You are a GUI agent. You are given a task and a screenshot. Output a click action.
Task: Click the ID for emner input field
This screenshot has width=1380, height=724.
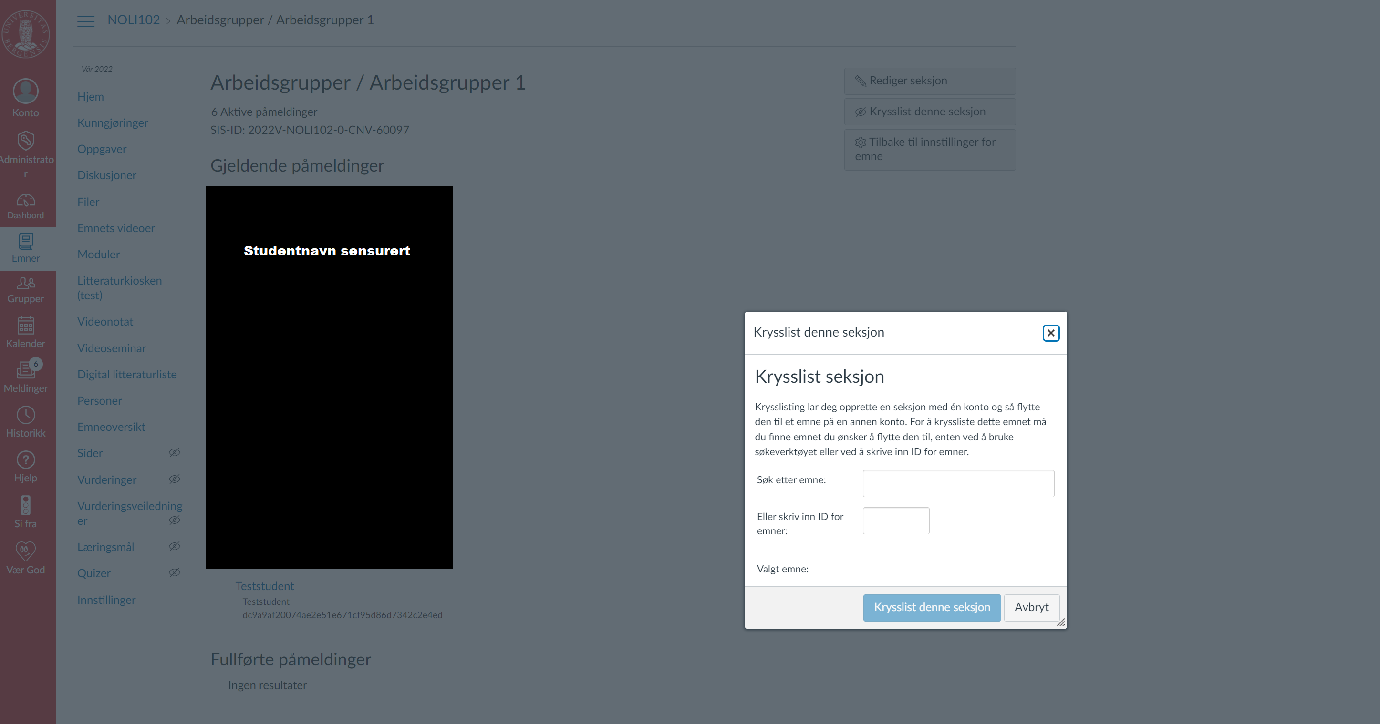click(896, 520)
